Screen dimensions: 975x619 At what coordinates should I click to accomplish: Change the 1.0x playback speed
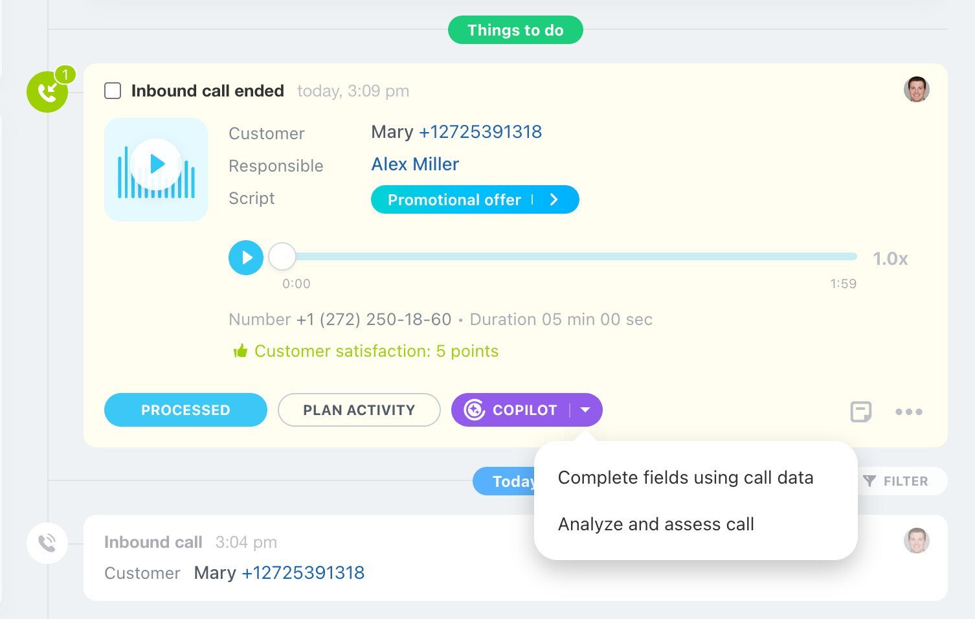tap(890, 259)
